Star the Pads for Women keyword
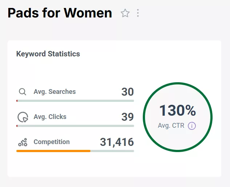The height and width of the screenshot is (187, 230). click(x=125, y=13)
